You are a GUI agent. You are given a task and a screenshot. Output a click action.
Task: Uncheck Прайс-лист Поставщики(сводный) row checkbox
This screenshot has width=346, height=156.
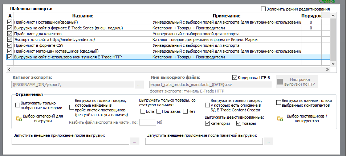click(9, 22)
